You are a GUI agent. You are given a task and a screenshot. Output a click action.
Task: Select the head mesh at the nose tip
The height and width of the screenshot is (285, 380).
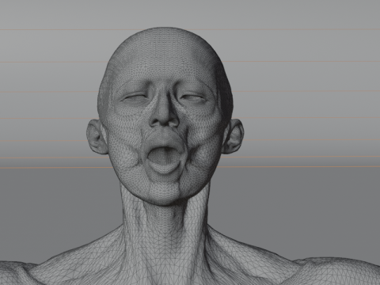164,119
